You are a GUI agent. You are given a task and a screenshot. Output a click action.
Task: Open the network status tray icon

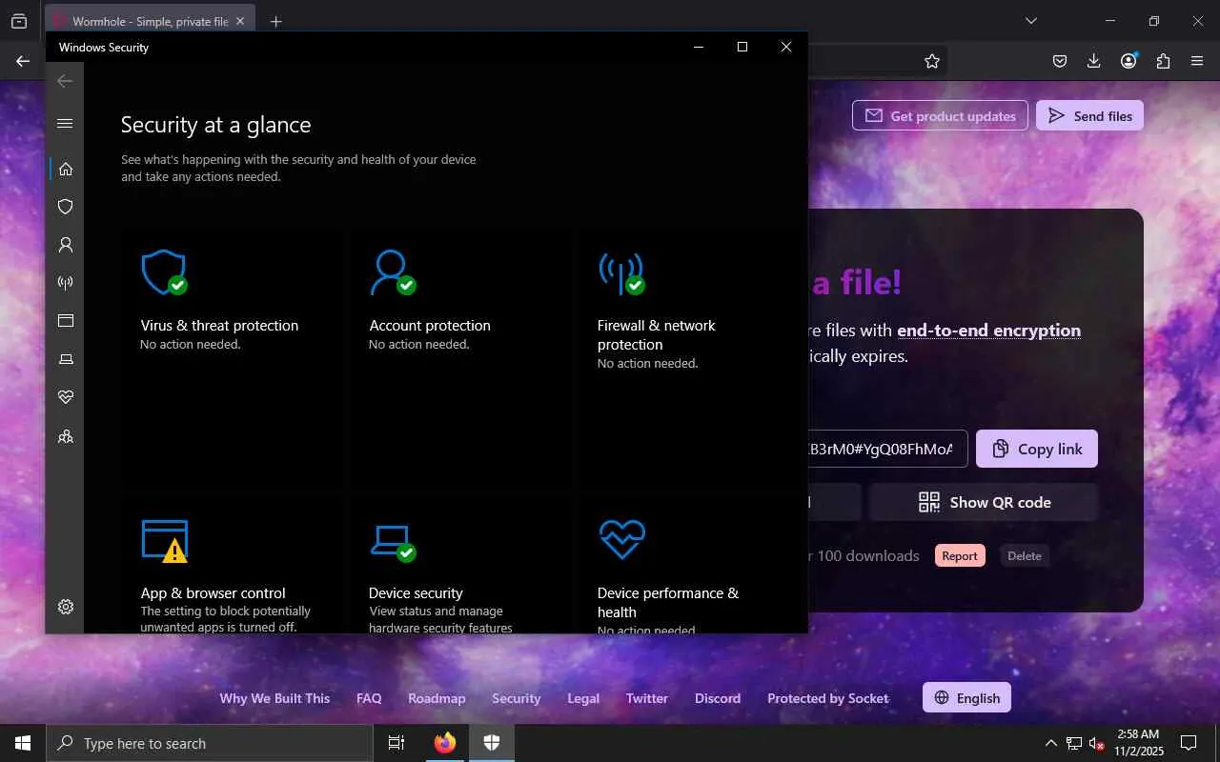pyautogui.click(x=1074, y=743)
